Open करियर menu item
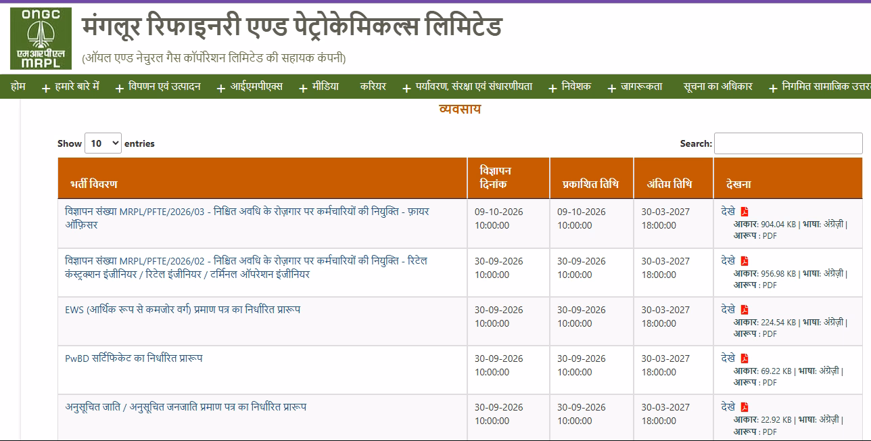The image size is (871, 441). [x=373, y=87]
